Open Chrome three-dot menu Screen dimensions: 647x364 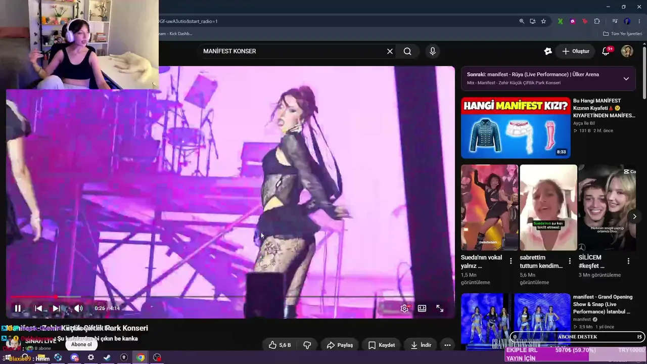click(x=639, y=21)
